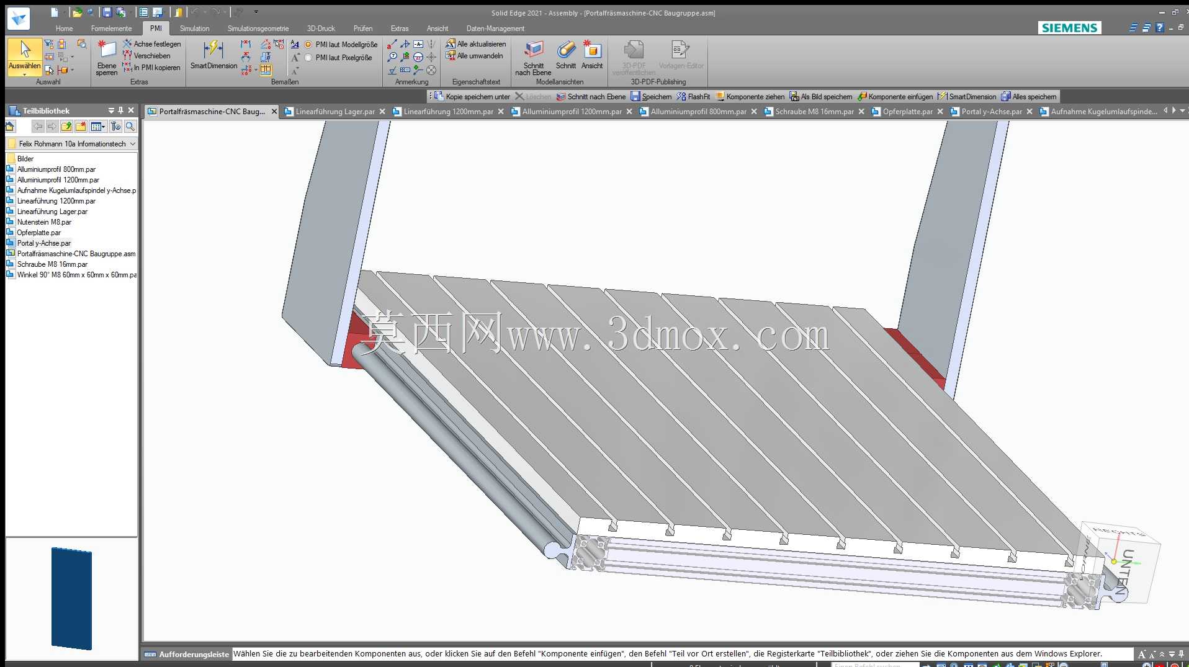Click the help question mark icon
This screenshot has width=1189, height=667.
pyautogui.click(x=1159, y=28)
